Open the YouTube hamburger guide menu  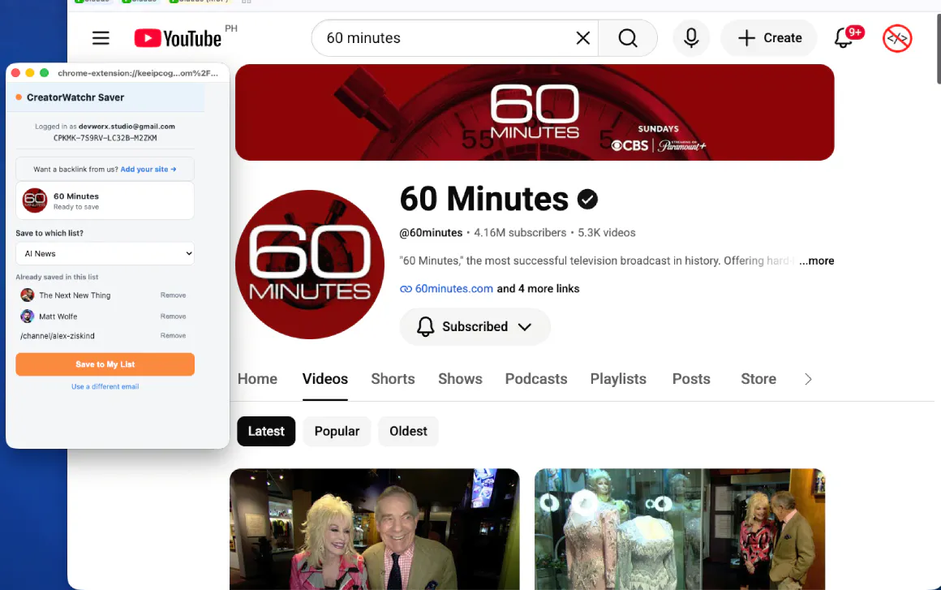click(101, 38)
